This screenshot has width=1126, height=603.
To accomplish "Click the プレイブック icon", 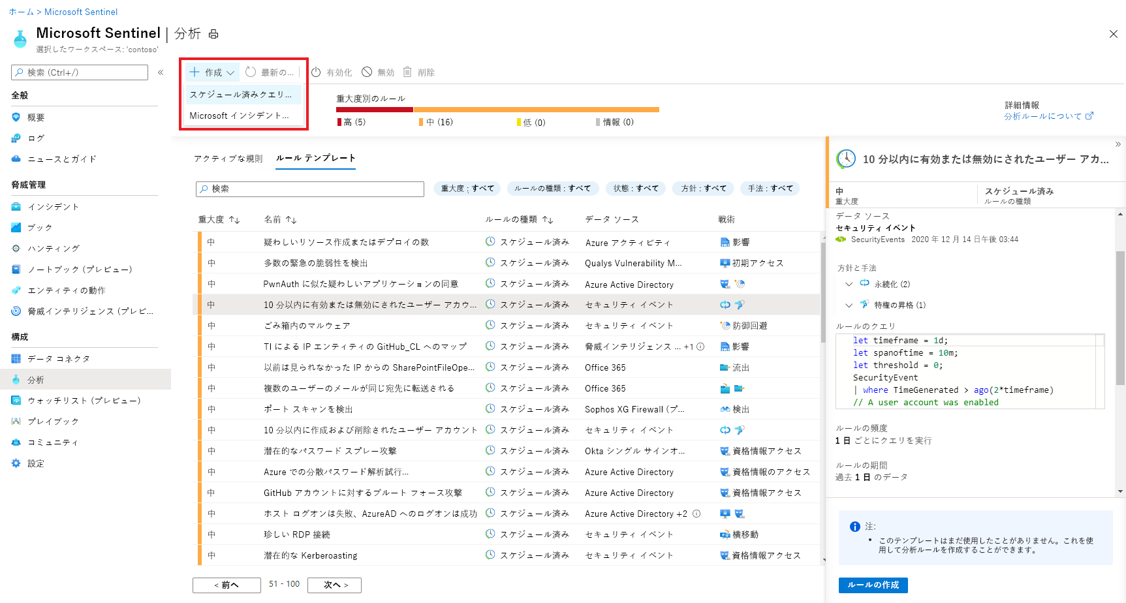I will [16, 422].
